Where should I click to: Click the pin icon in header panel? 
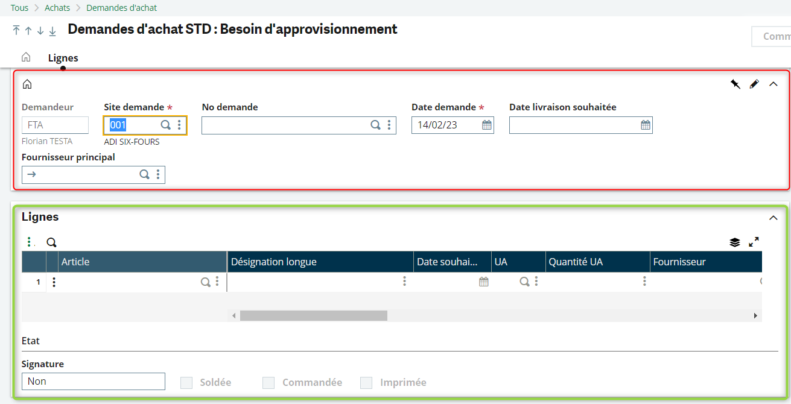pos(735,84)
